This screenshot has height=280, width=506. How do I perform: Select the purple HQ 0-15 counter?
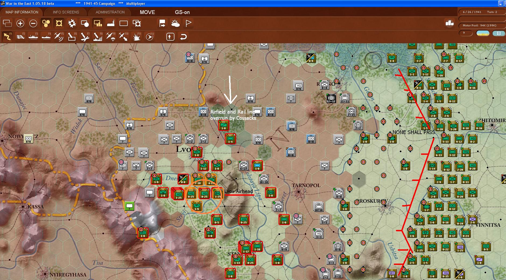(445, 273)
